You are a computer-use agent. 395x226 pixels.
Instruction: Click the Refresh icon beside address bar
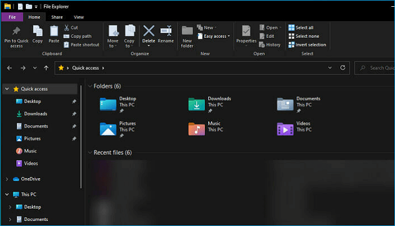pos(343,68)
